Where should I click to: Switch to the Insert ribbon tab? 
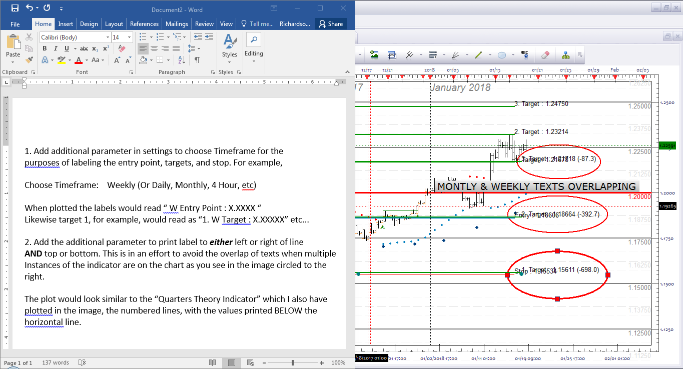pyautogui.click(x=66, y=23)
